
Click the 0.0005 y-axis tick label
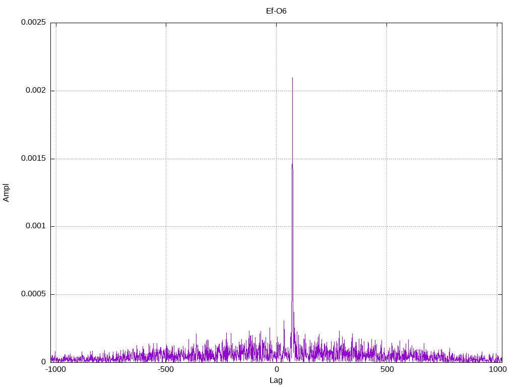[33, 294]
